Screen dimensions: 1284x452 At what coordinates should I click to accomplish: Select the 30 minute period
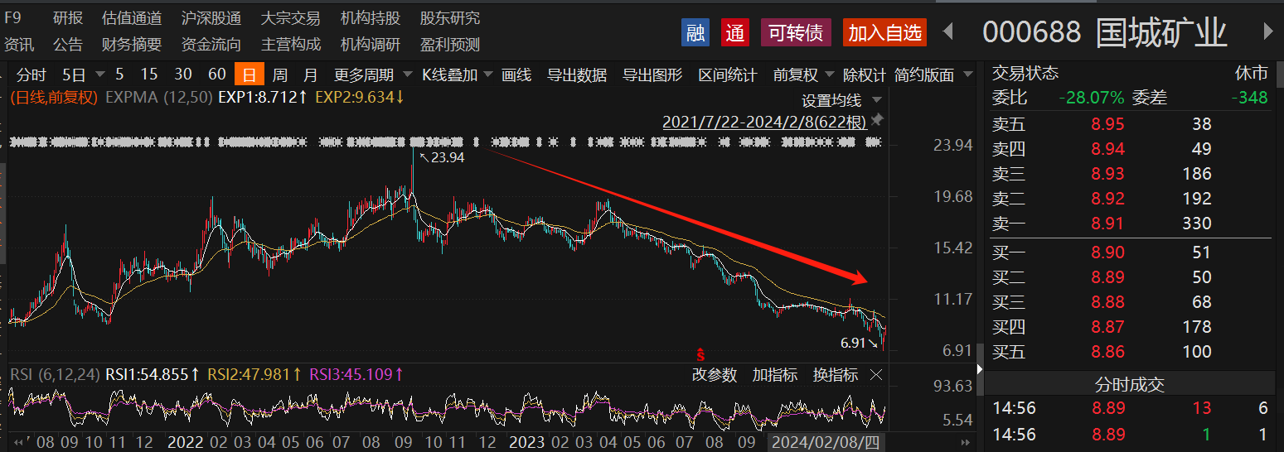183,75
